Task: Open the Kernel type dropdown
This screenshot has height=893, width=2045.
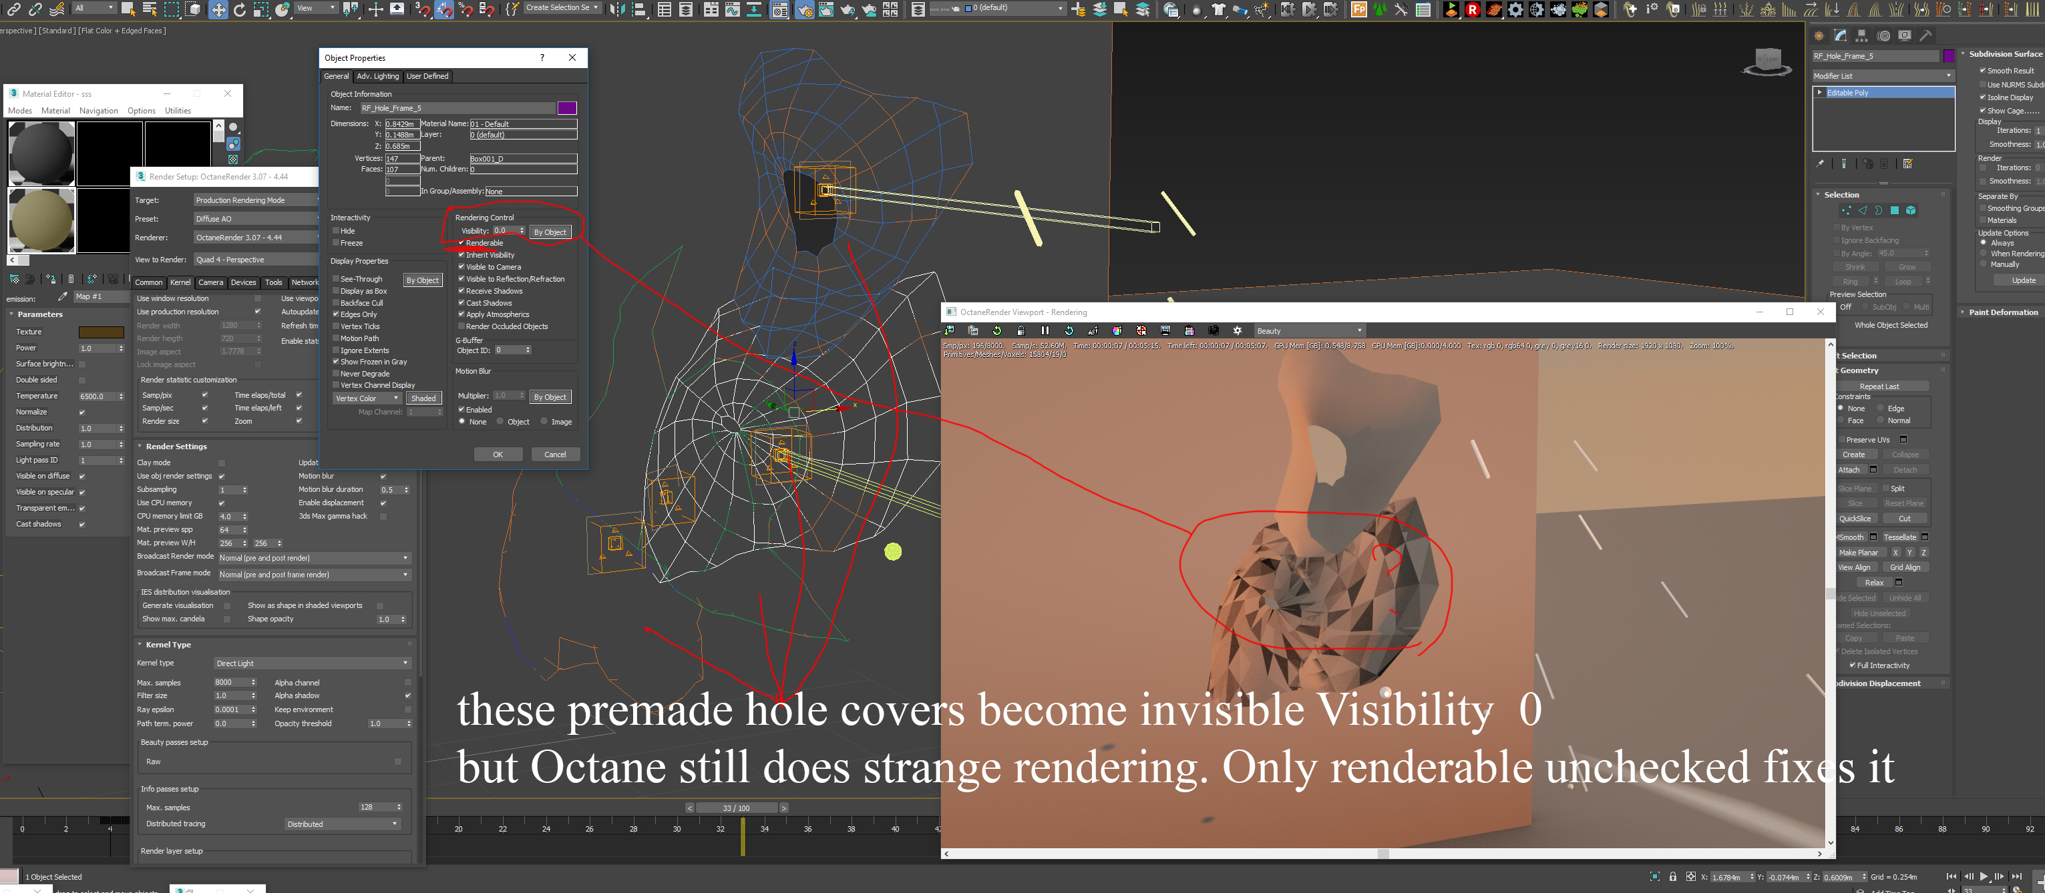Action: 312,663
